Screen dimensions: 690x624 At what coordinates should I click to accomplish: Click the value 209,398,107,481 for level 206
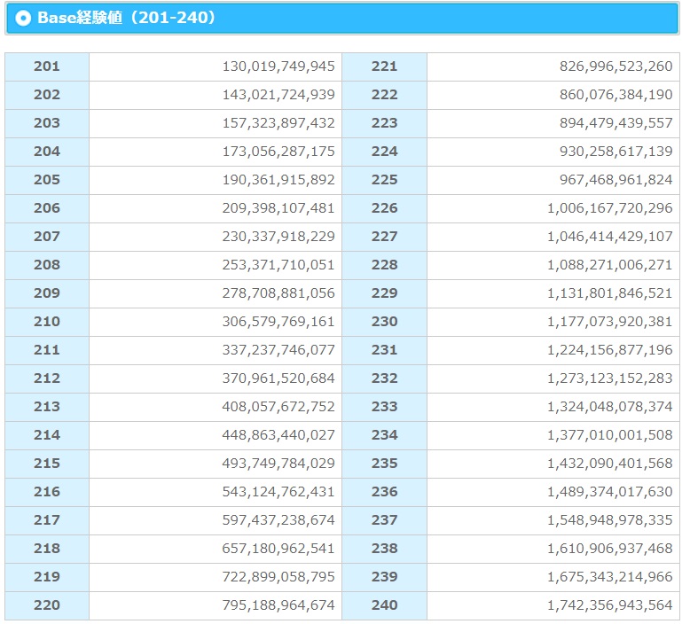click(x=278, y=208)
